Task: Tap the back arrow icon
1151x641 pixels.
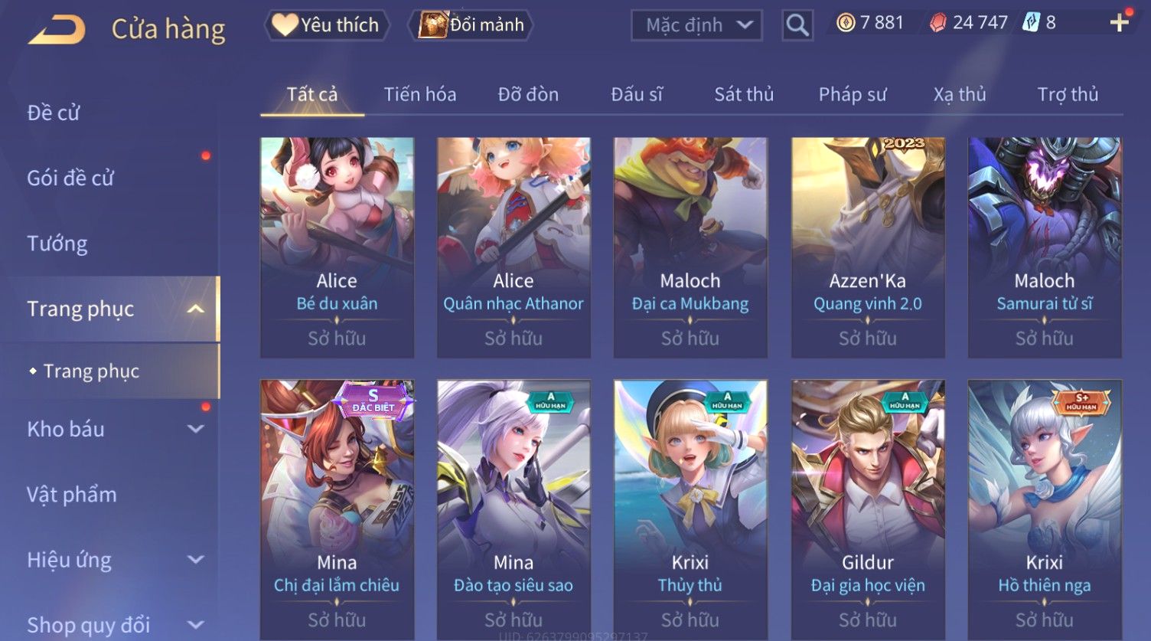Action: 57,30
